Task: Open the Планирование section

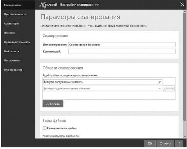Action: coord(13,70)
